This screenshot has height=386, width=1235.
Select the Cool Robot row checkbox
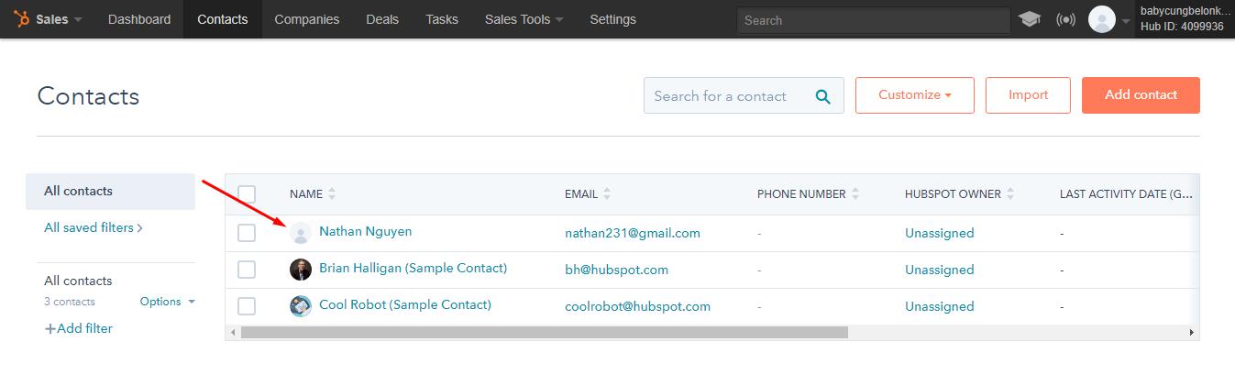coord(247,306)
